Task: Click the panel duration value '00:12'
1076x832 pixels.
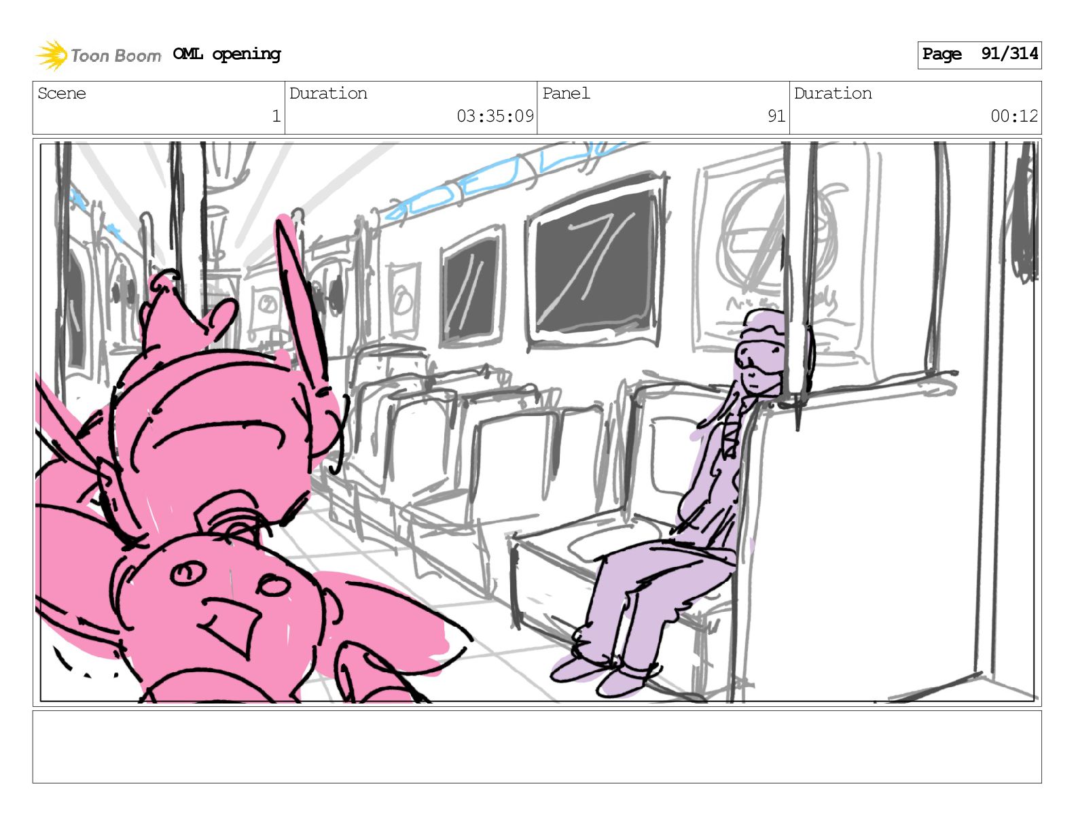Action: 1014,116
